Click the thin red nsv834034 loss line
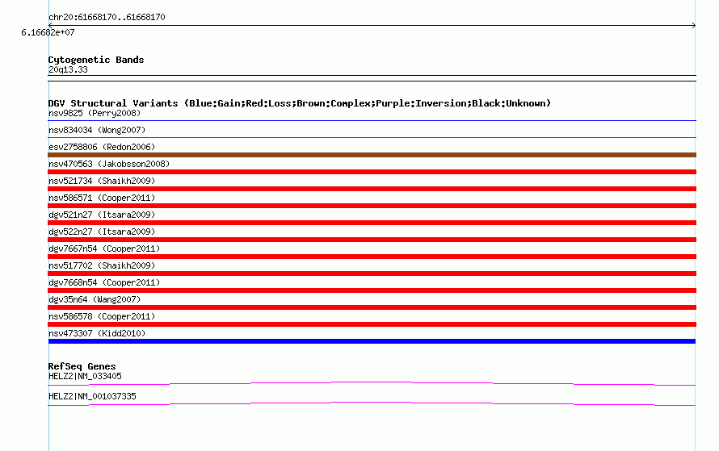The width and height of the screenshot is (719, 451). [x=372, y=137]
